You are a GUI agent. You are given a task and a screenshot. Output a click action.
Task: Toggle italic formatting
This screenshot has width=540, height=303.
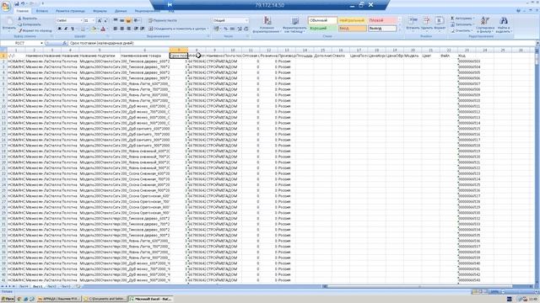point(66,29)
